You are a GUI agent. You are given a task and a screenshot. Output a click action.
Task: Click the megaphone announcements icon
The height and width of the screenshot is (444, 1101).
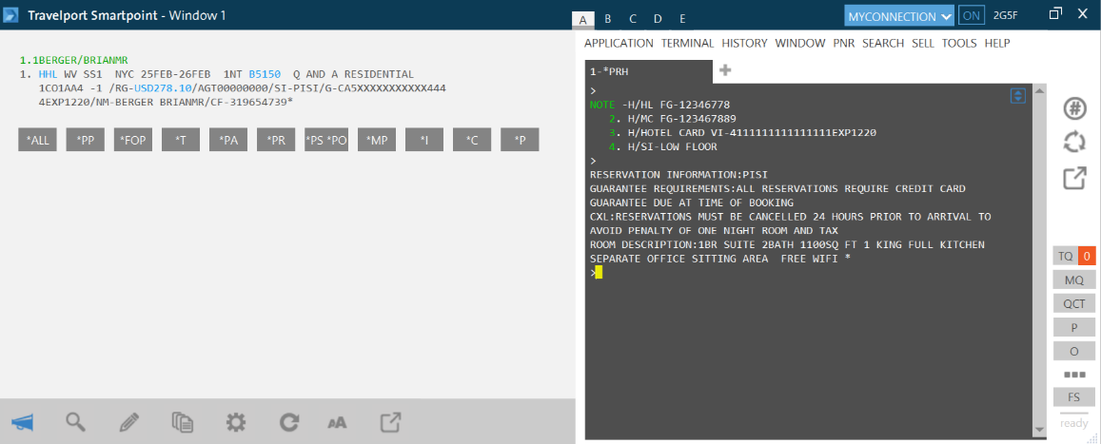[23, 422]
